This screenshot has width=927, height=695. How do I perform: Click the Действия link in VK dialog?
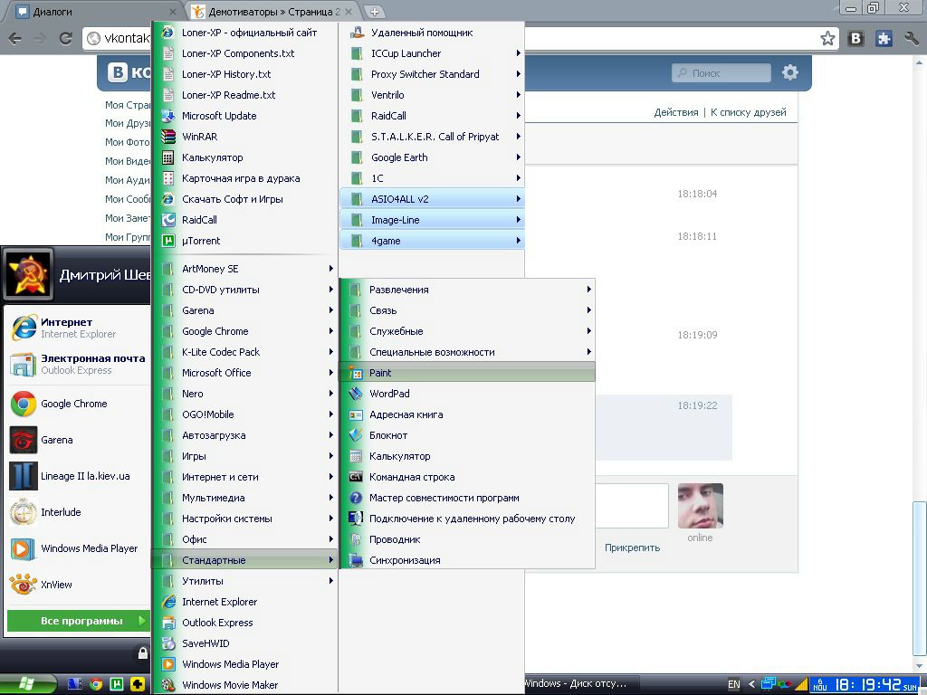tap(675, 112)
